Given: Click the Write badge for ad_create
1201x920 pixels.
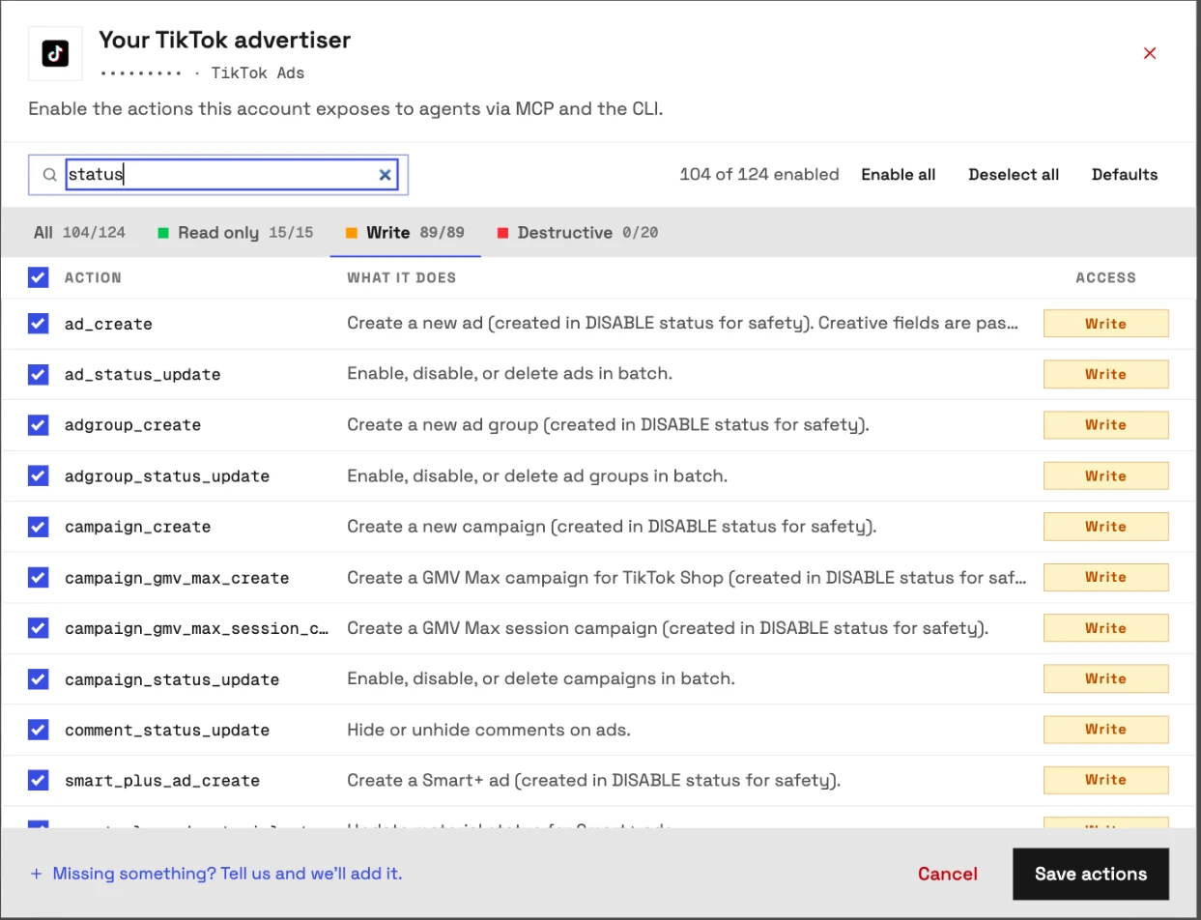Looking at the screenshot, I should [1105, 324].
